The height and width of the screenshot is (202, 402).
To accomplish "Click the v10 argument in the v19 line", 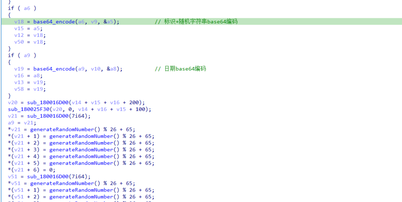I will tap(96, 69).
